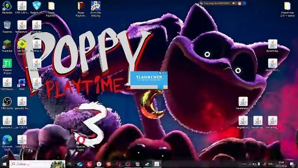This screenshot has width=298, height=168.
Task: Select the fantasyfurniture jar file
Action: click(x=22, y=27)
